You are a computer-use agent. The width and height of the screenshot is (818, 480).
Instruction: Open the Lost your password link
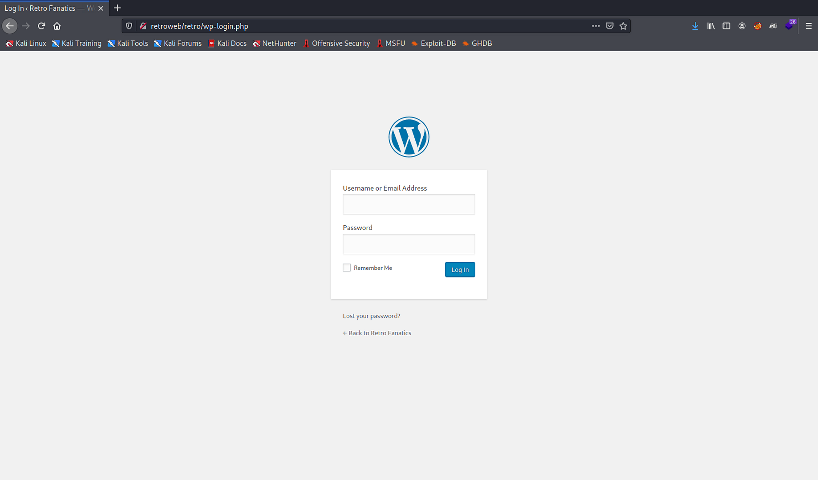tap(371, 316)
